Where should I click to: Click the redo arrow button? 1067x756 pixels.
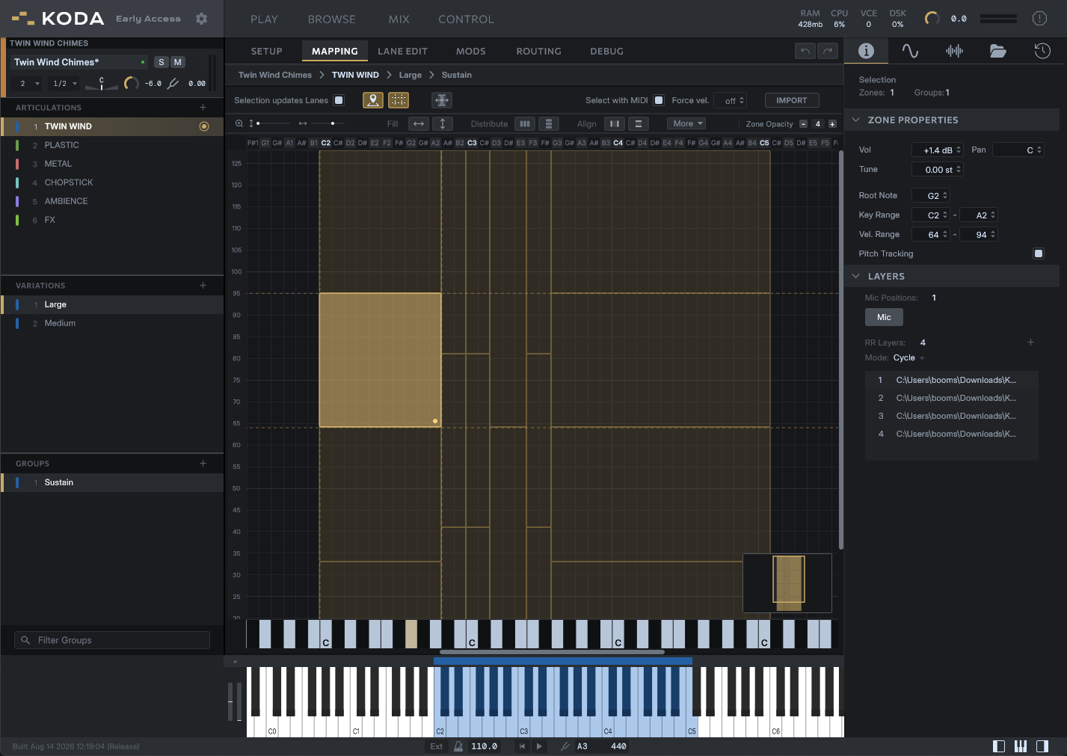point(827,51)
